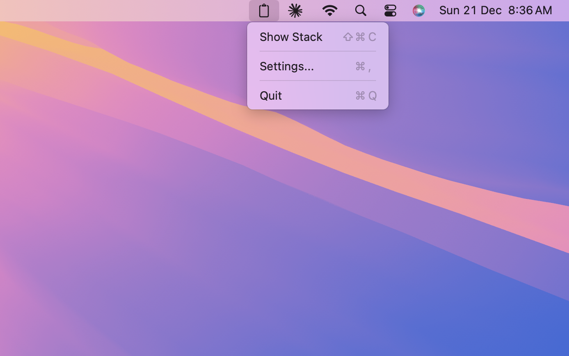Click Quit to exit the clipboard app
The width and height of the screenshot is (569, 356).
point(271,95)
